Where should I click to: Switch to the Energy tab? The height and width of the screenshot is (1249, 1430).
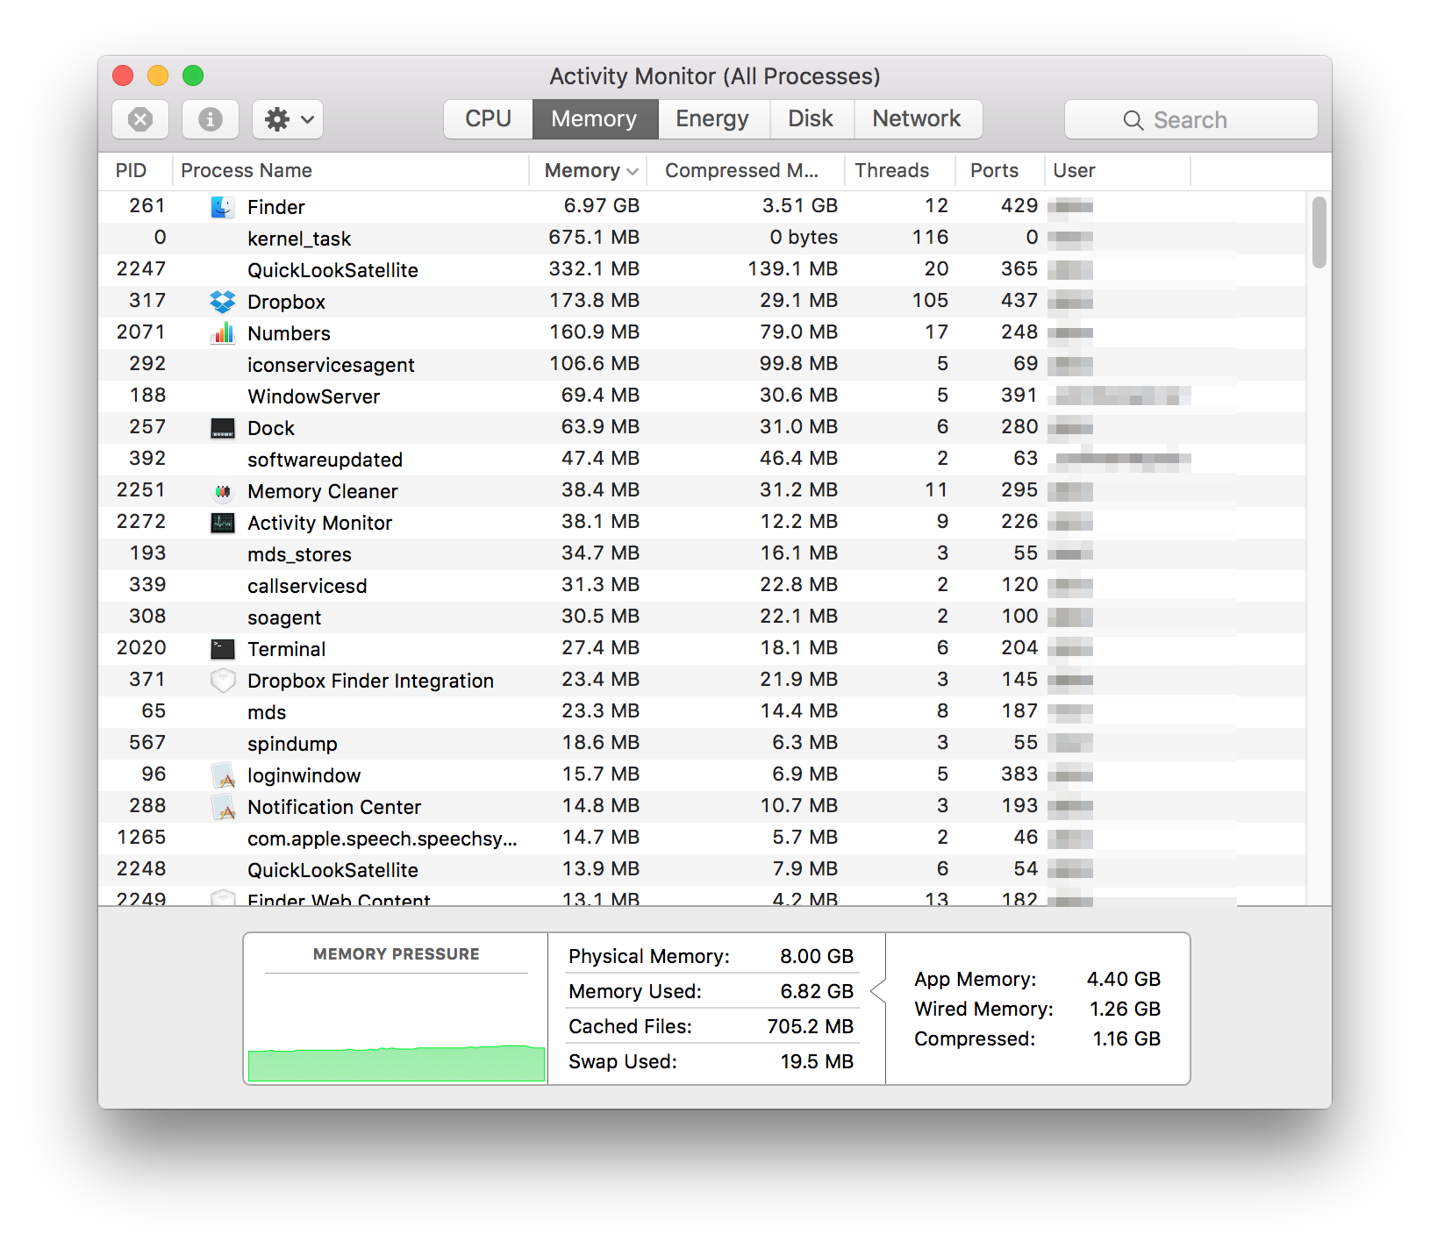[x=712, y=119]
